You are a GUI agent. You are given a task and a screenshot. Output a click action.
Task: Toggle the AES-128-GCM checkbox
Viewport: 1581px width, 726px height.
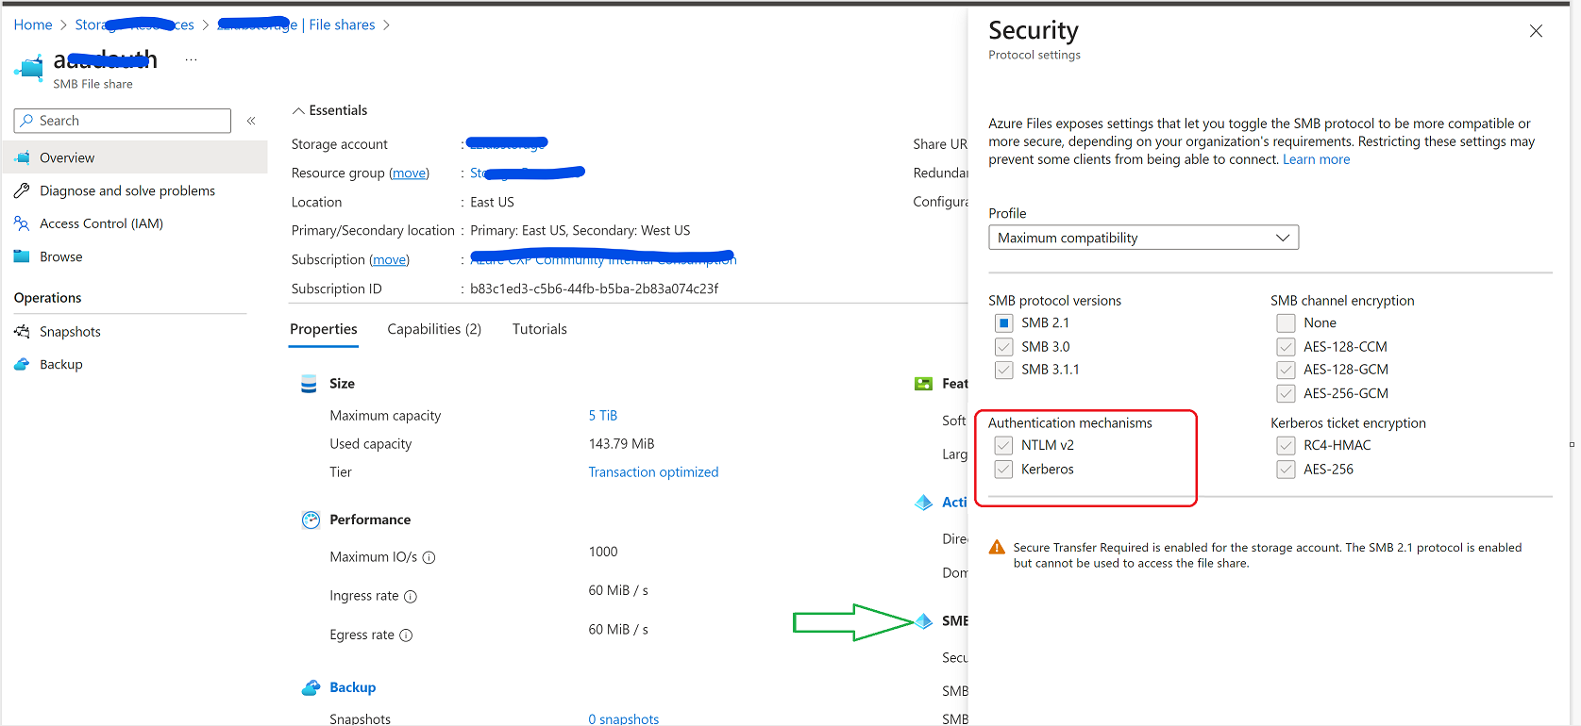pos(1286,370)
